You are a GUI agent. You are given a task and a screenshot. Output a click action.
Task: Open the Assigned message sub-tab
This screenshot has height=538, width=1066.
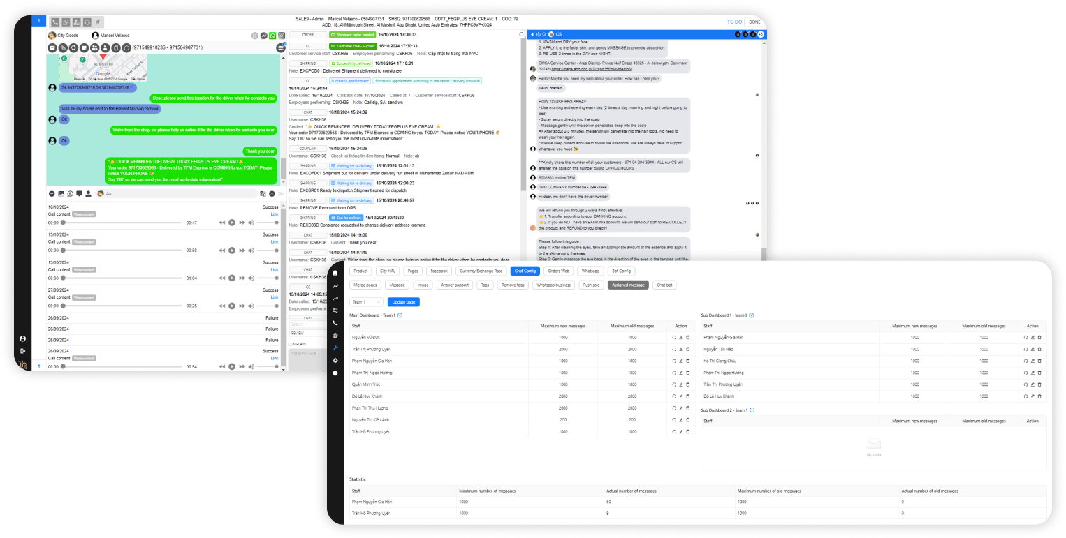point(628,285)
